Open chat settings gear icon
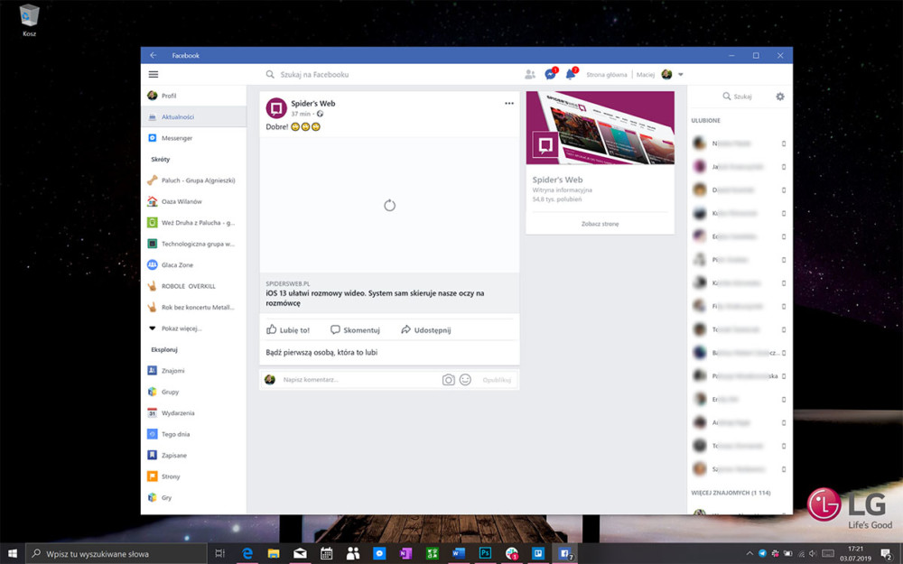Image resolution: width=903 pixels, height=564 pixels. tap(780, 97)
